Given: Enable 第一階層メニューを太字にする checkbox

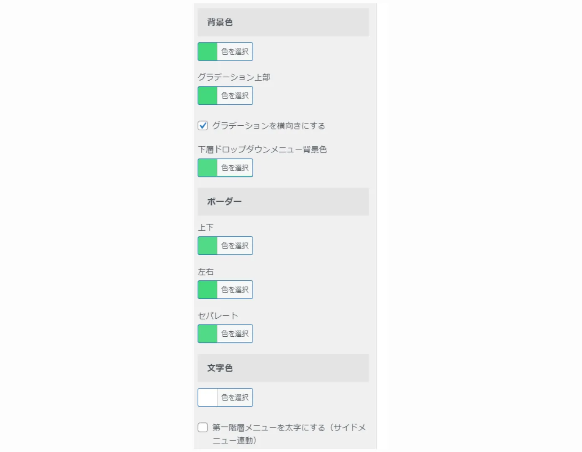Looking at the screenshot, I should (203, 427).
